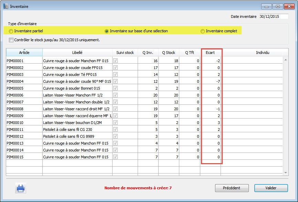Enable Contrôler le stock jusqu'au 30/12/2015 checkbox

(x=11, y=40)
